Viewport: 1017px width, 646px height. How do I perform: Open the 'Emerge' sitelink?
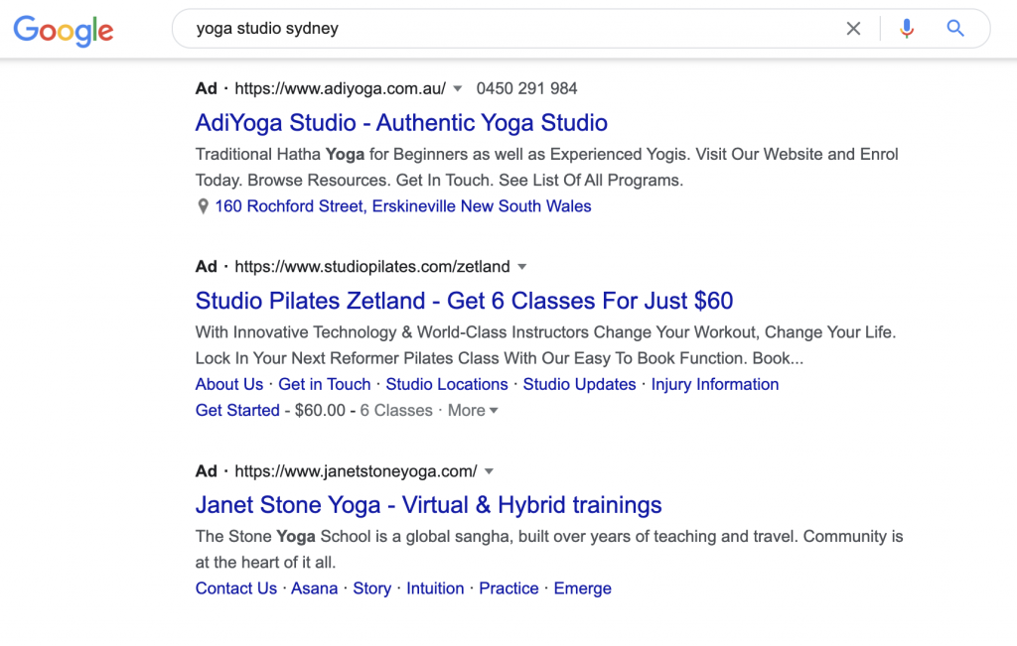(x=582, y=589)
